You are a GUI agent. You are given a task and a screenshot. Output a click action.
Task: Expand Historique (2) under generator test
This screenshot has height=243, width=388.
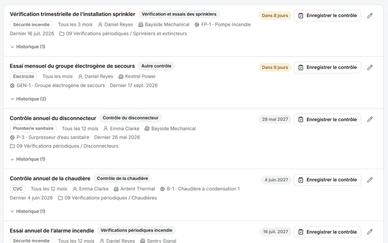(x=28, y=99)
